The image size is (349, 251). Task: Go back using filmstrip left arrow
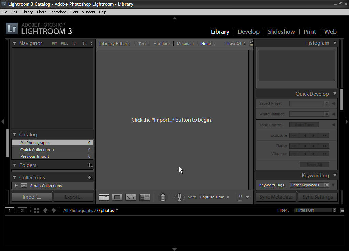click(45, 210)
